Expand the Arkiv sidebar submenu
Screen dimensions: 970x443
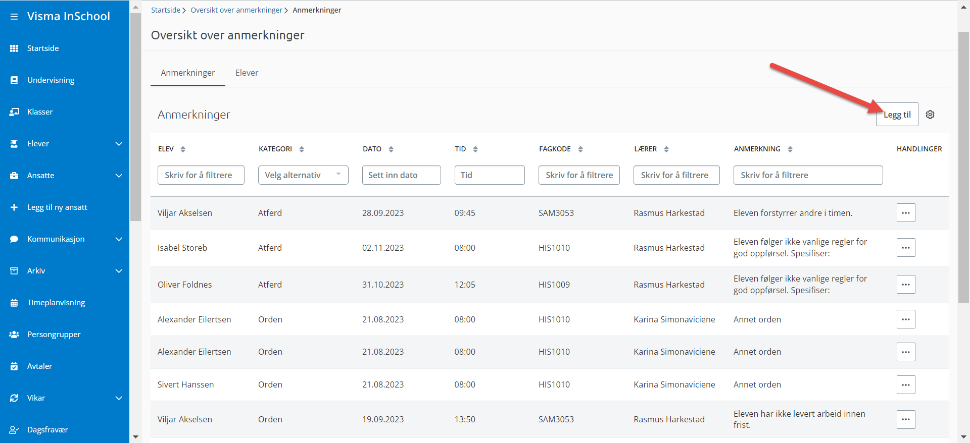tap(119, 271)
